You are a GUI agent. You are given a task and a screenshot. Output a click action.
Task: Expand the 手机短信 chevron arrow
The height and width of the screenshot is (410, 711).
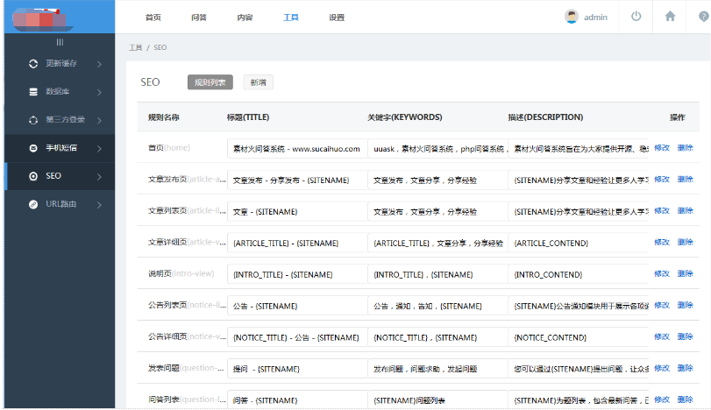pos(99,149)
